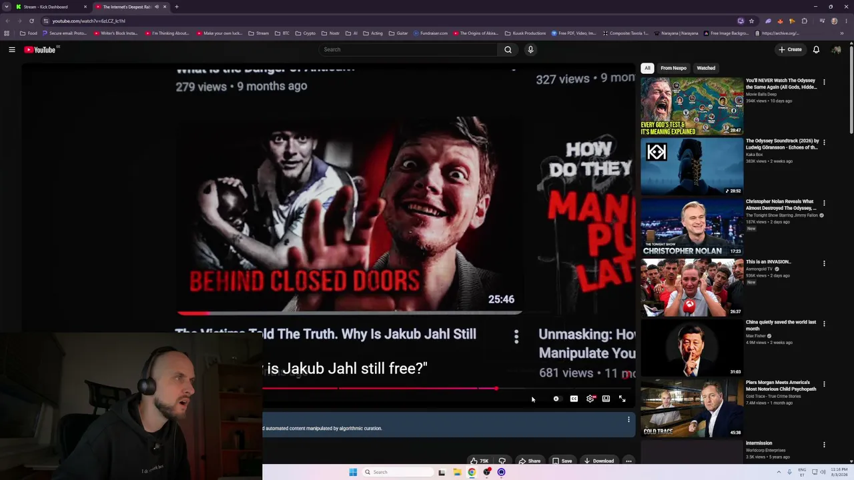The width and height of the screenshot is (854, 480).
Task: Open more actions below the video
Action: [628, 461]
